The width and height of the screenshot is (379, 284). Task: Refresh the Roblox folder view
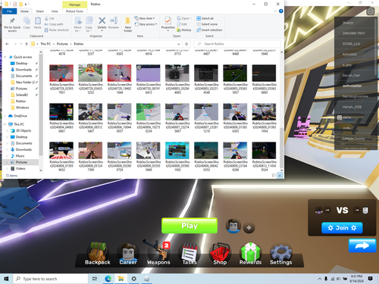186,44
